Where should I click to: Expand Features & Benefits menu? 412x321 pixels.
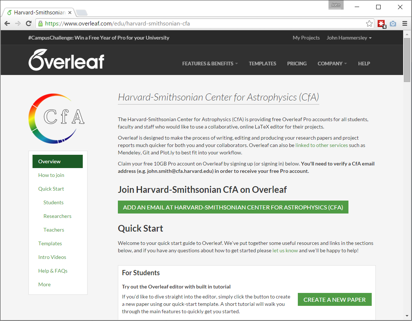(210, 64)
